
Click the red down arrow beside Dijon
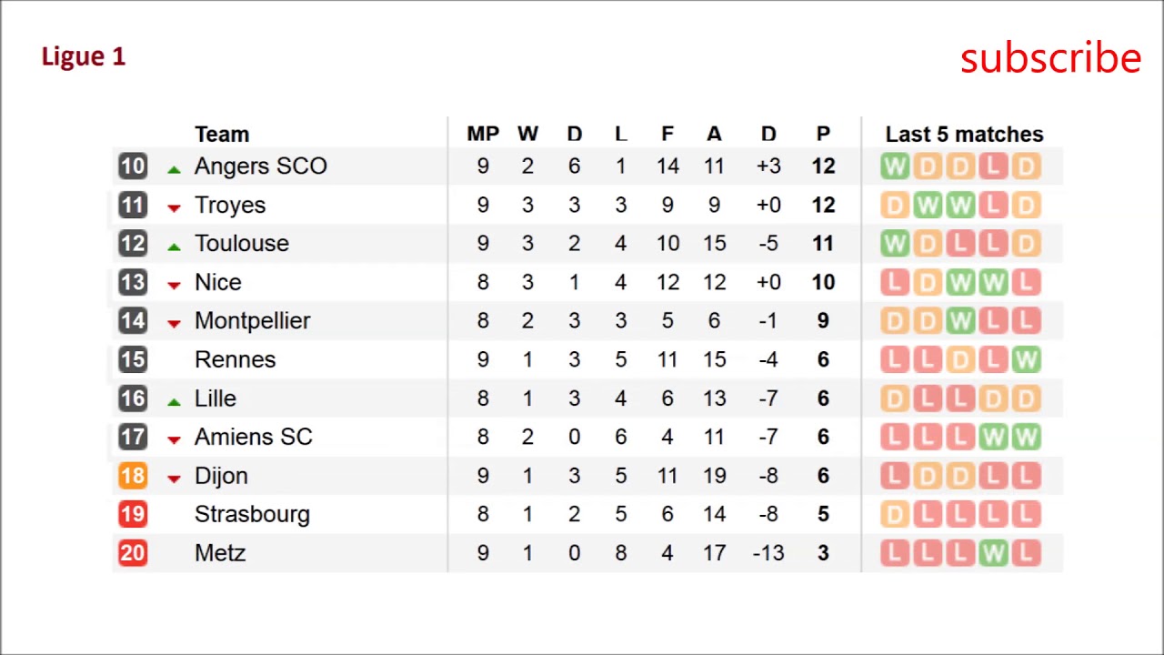(174, 479)
